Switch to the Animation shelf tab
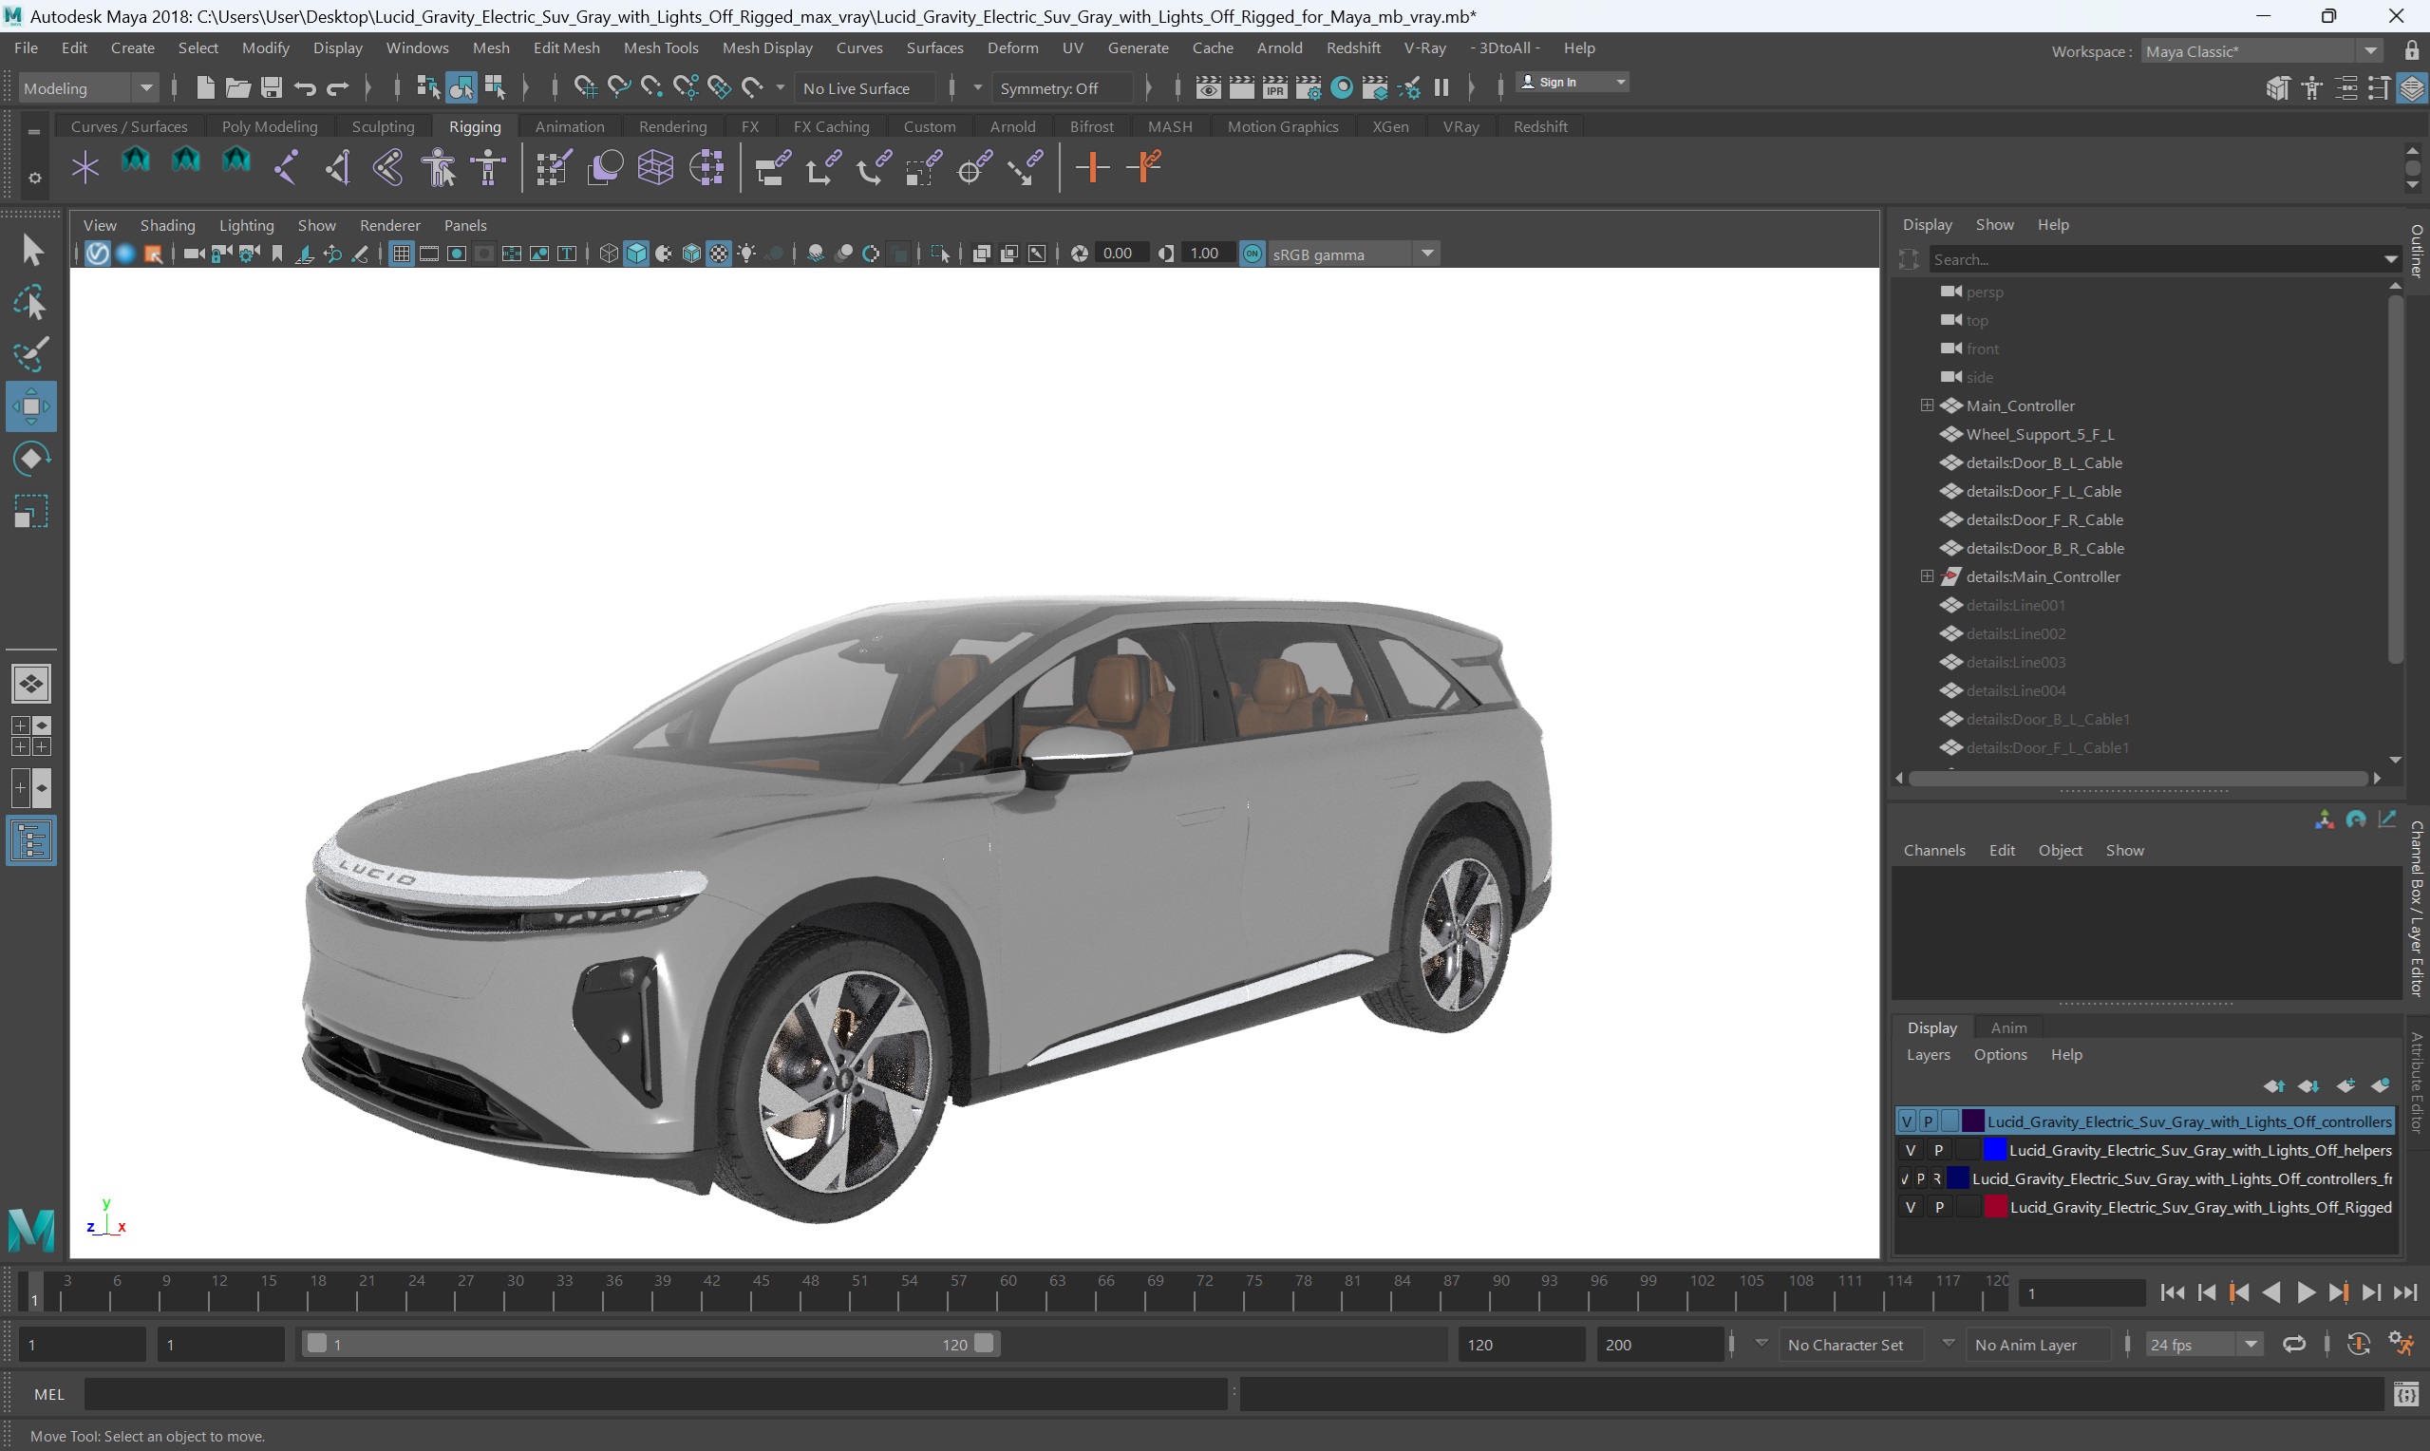 570,126
